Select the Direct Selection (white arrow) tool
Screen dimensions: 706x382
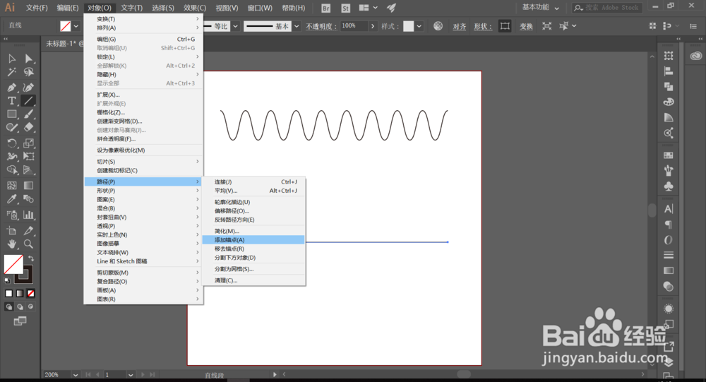click(x=29, y=59)
